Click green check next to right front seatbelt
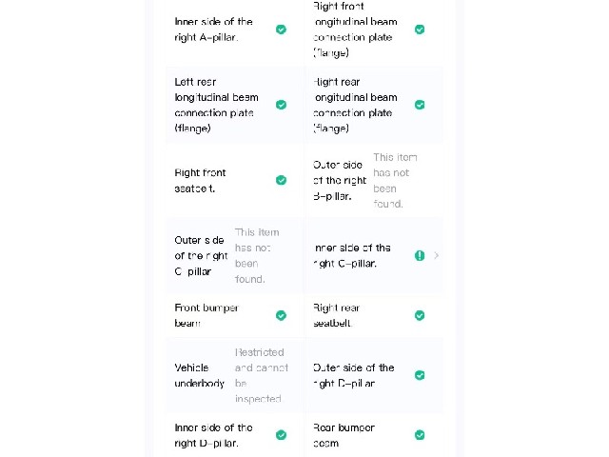The image size is (609, 457). [282, 180]
